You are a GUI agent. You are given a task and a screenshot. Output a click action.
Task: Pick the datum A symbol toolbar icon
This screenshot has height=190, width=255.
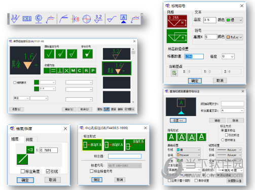click(x=124, y=19)
